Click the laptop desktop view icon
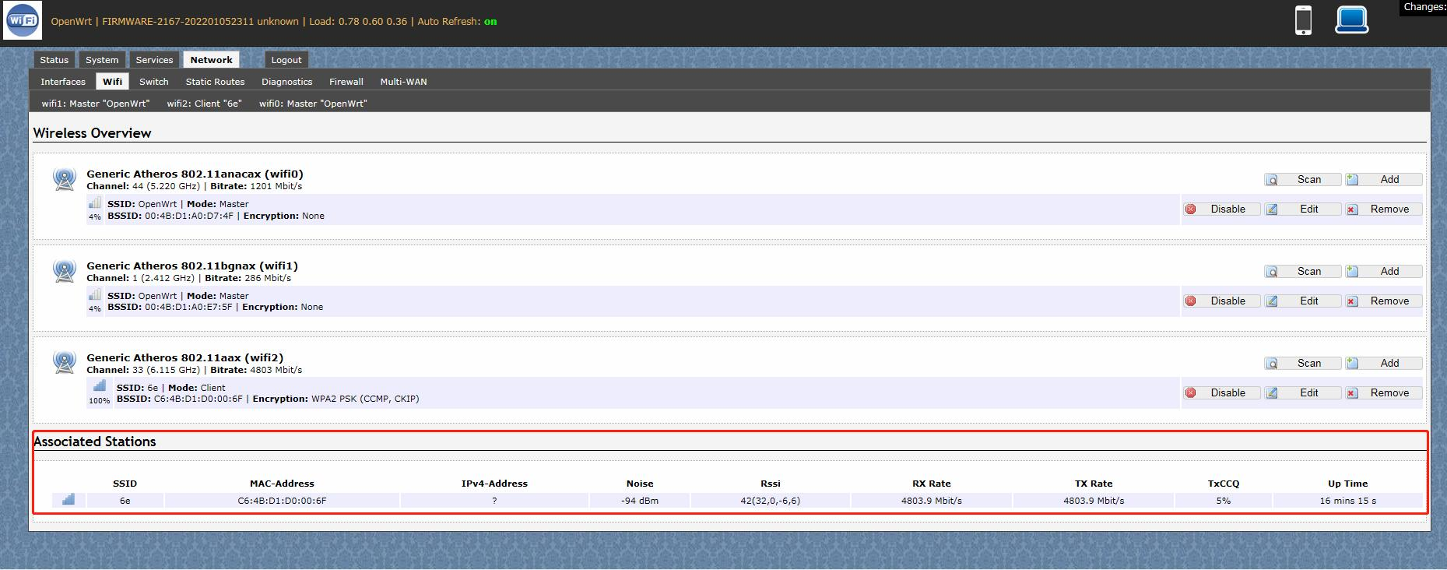 point(1351,20)
